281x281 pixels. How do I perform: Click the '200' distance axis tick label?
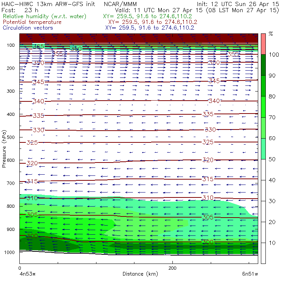coord(172,268)
